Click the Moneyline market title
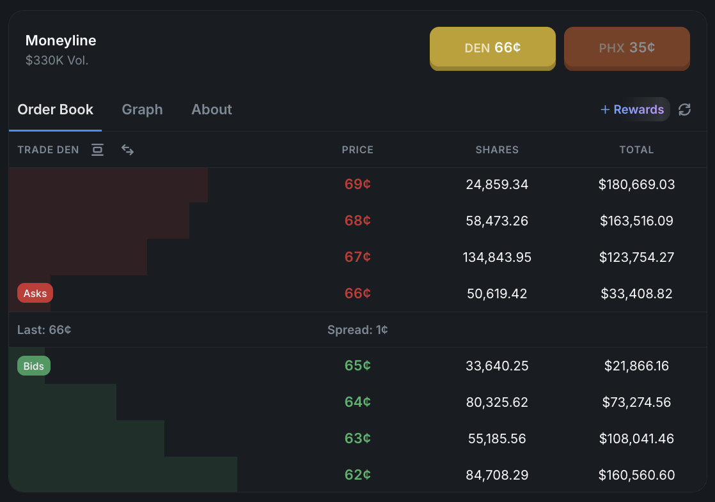This screenshot has width=715, height=502. click(61, 40)
